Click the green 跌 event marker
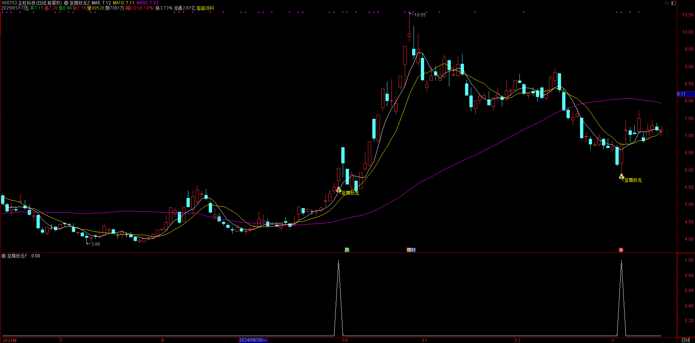This screenshot has width=695, height=343. 347,250
